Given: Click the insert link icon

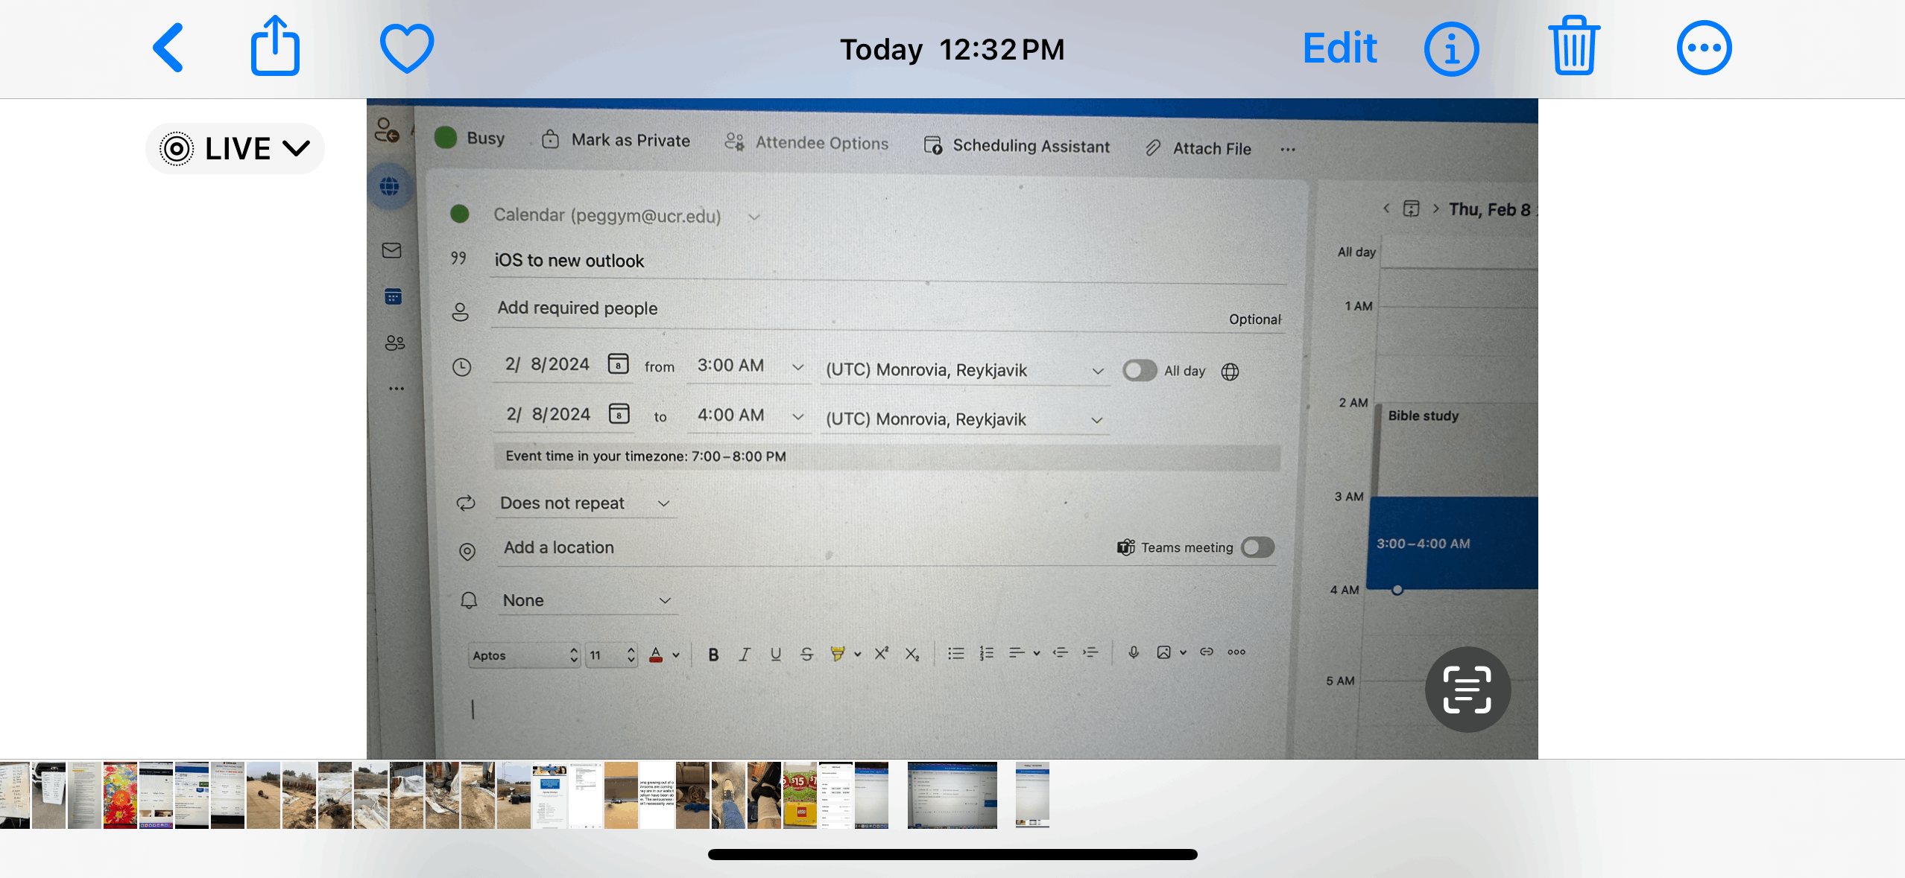Looking at the screenshot, I should click(1207, 652).
